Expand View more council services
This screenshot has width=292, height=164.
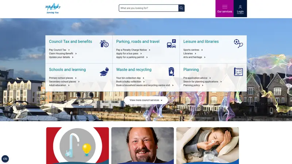(x=146, y=100)
